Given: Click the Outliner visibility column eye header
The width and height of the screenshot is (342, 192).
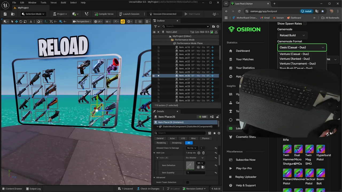Looking at the screenshot, I should click(x=154, y=32).
